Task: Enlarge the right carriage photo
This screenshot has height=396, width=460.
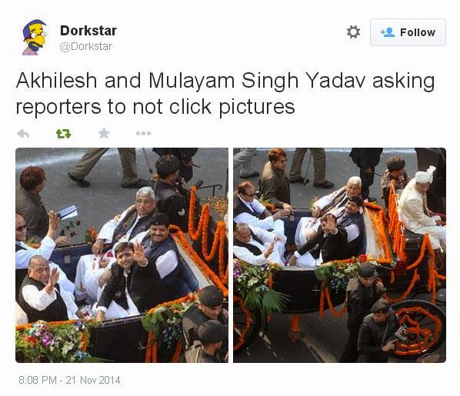Action: tap(339, 255)
